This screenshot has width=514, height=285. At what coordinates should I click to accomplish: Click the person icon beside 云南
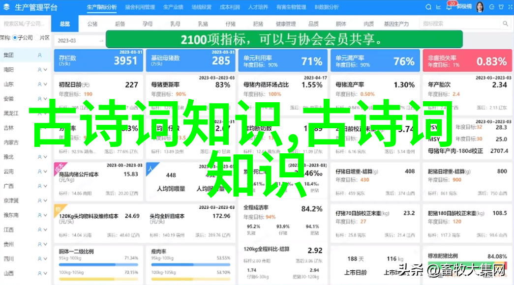(x=40, y=171)
